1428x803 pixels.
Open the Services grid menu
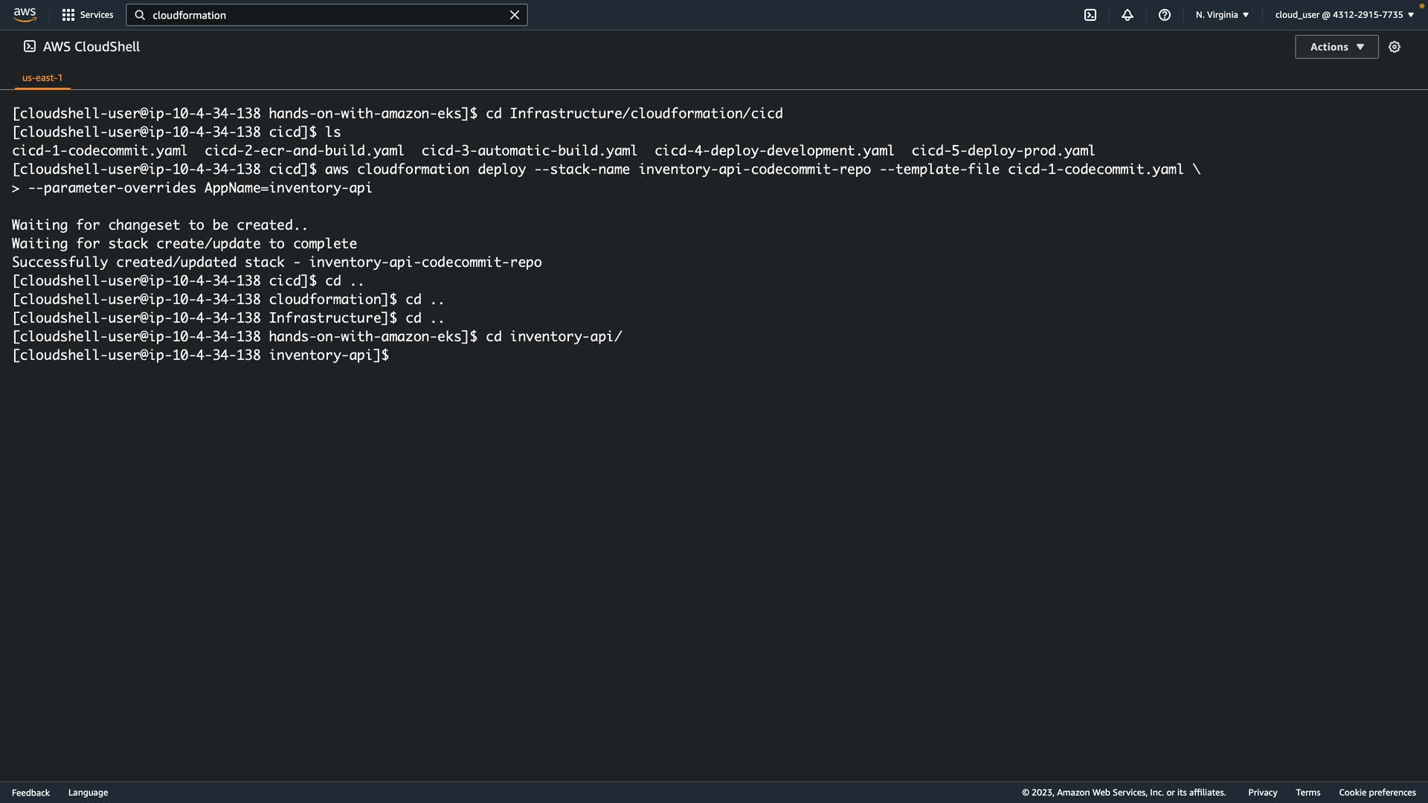(68, 15)
